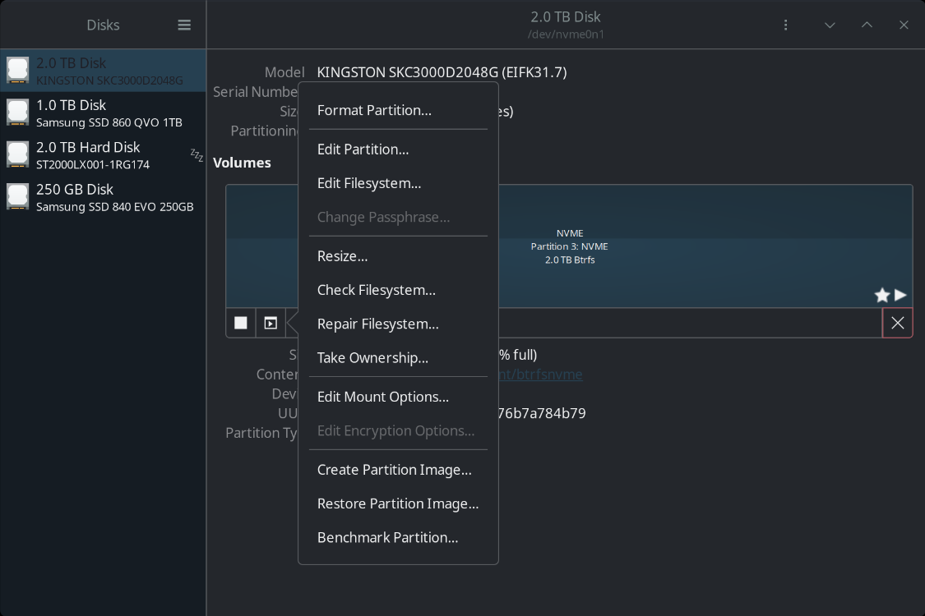Click the /dev/nvme0n1 subtitle text

point(566,34)
